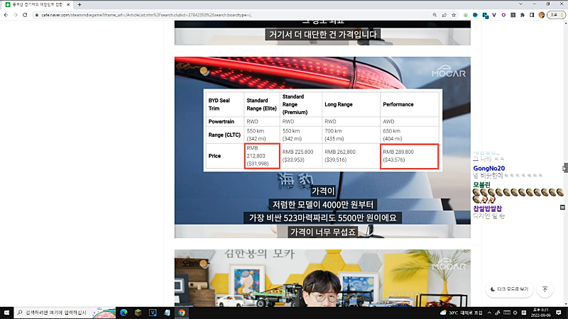Open the taskbar clock and date
This screenshot has width=568, height=319.
(x=541, y=313)
